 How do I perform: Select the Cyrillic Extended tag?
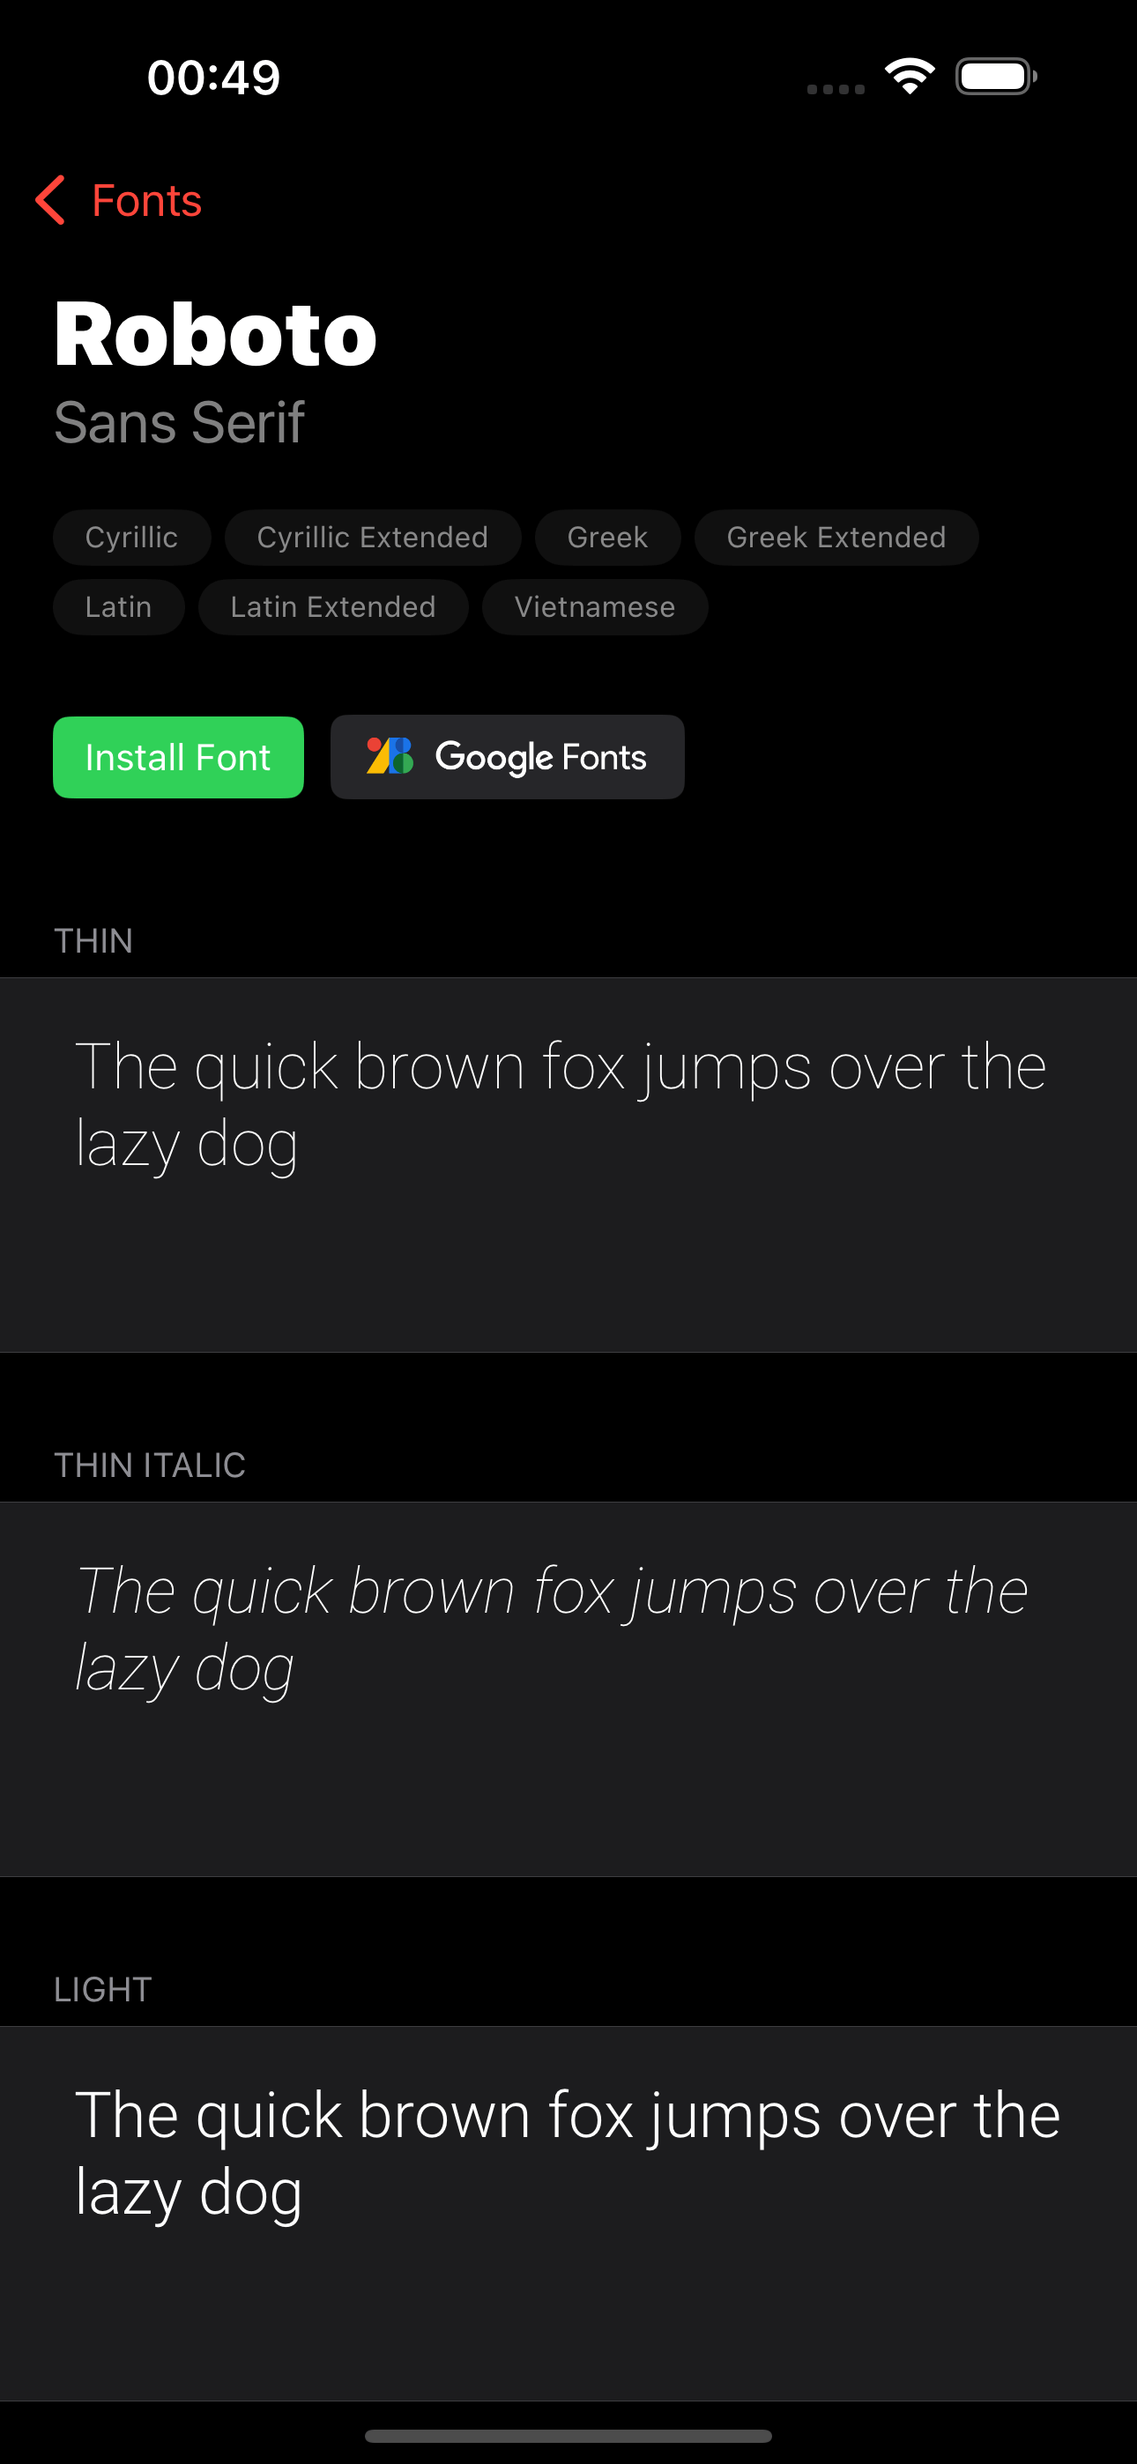pyautogui.click(x=373, y=538)
